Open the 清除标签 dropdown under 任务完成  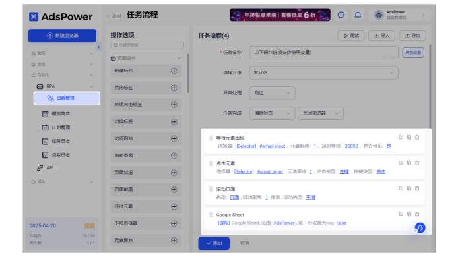tap(272, 113)
